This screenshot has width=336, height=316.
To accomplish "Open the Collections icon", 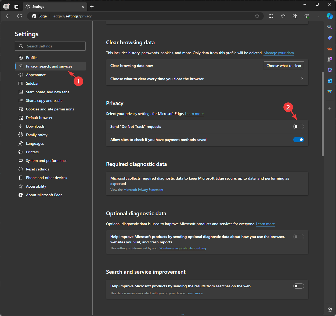I will [295, 16].
